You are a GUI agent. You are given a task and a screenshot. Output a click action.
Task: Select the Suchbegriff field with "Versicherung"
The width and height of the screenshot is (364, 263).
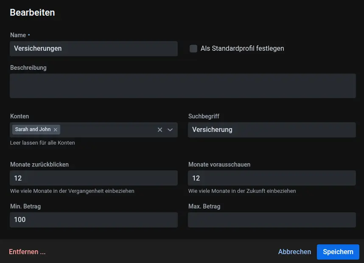tap(272, 130)
